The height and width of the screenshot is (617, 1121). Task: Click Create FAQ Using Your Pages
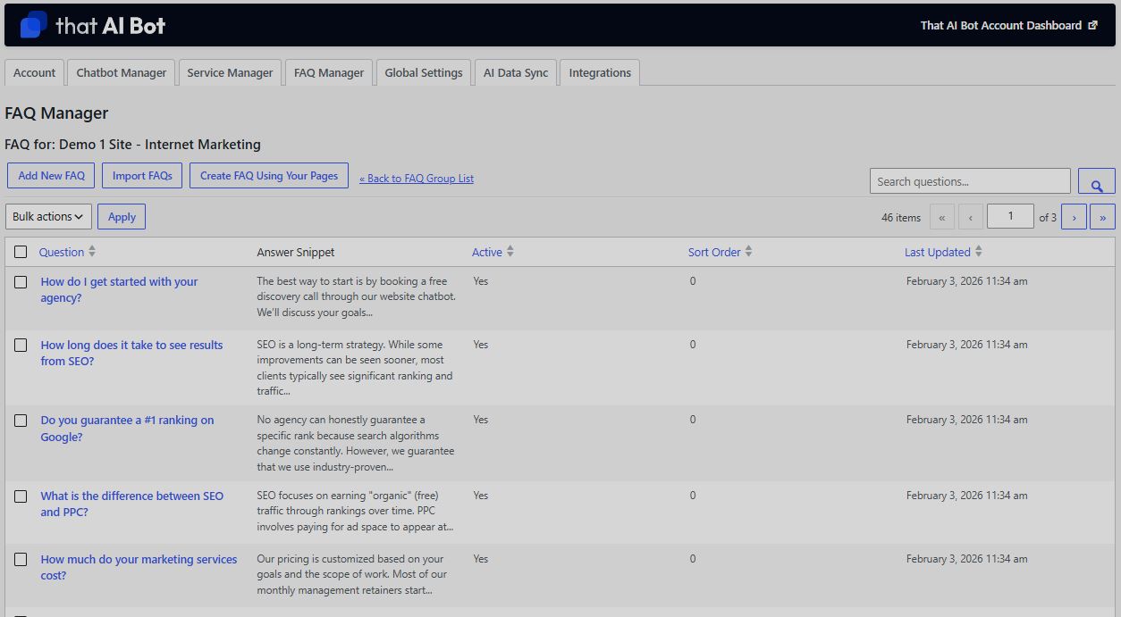[269, 176]
